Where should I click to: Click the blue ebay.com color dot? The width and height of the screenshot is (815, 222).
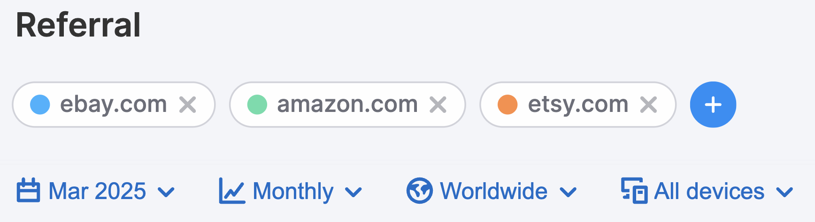pos(40,104)
